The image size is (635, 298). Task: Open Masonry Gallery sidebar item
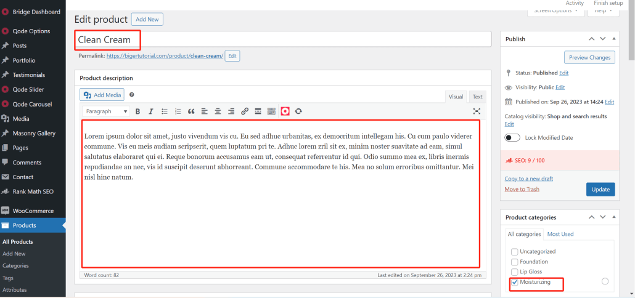(33, 133)
